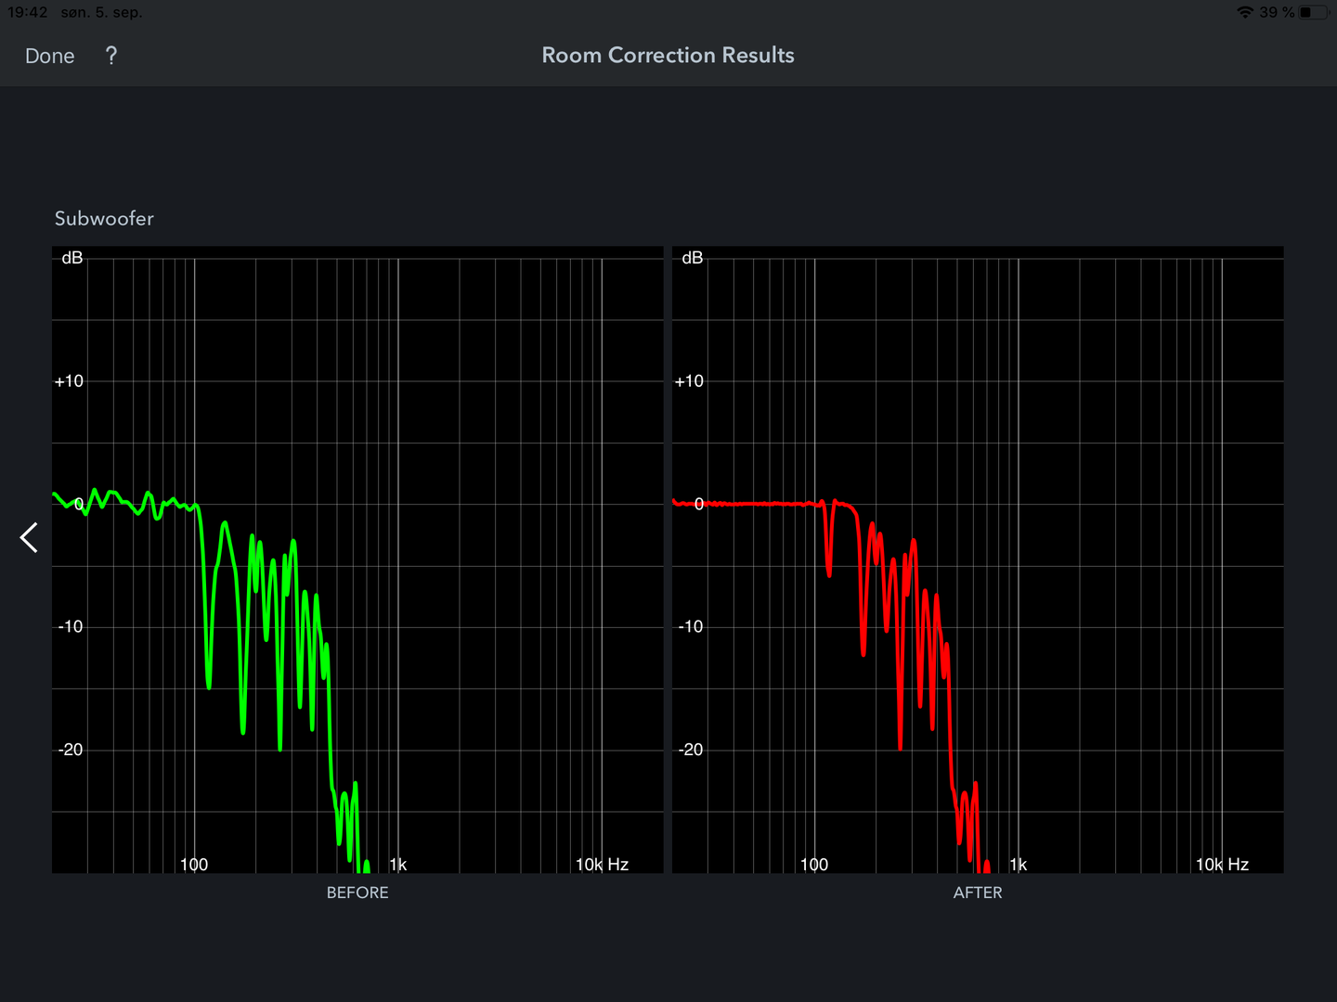Tap the battery indicator icon
Screen dimensions: 1337x1002
1313,12
